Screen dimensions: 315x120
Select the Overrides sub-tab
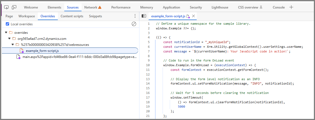click(x=48, y=16)
